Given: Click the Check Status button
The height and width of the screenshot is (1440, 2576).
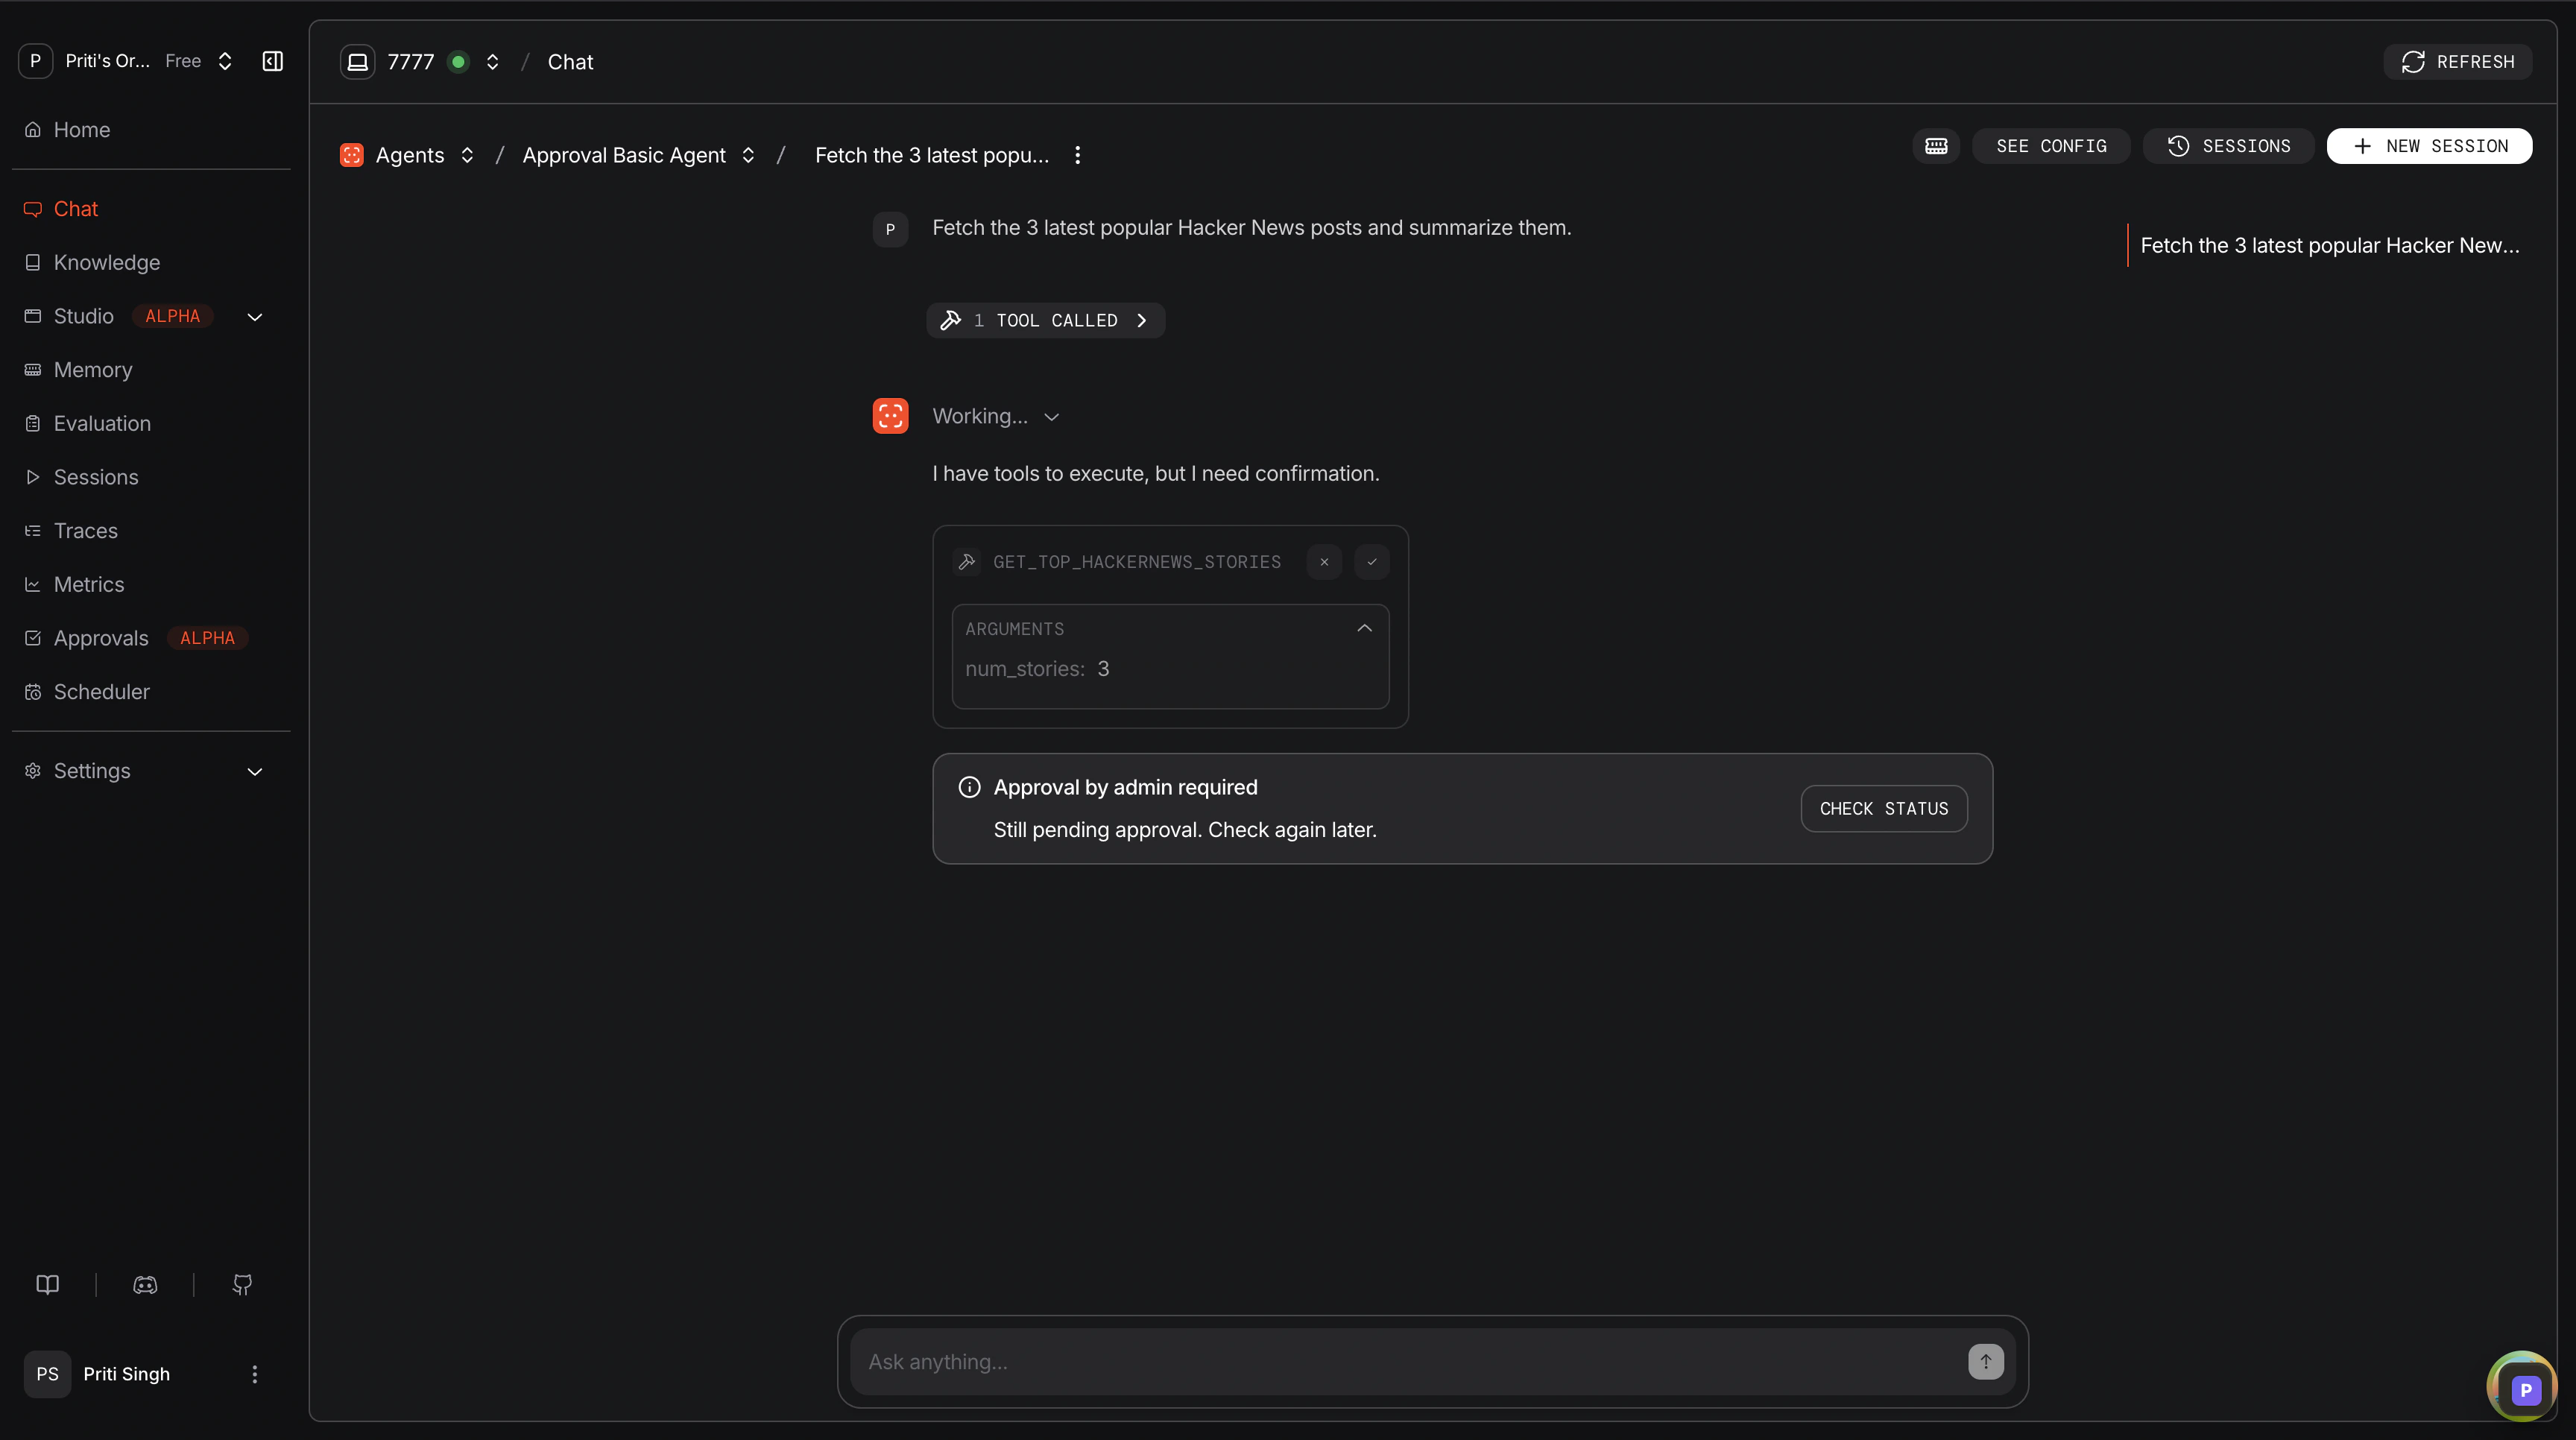Looking at the screenshot, I should 1884,808.
